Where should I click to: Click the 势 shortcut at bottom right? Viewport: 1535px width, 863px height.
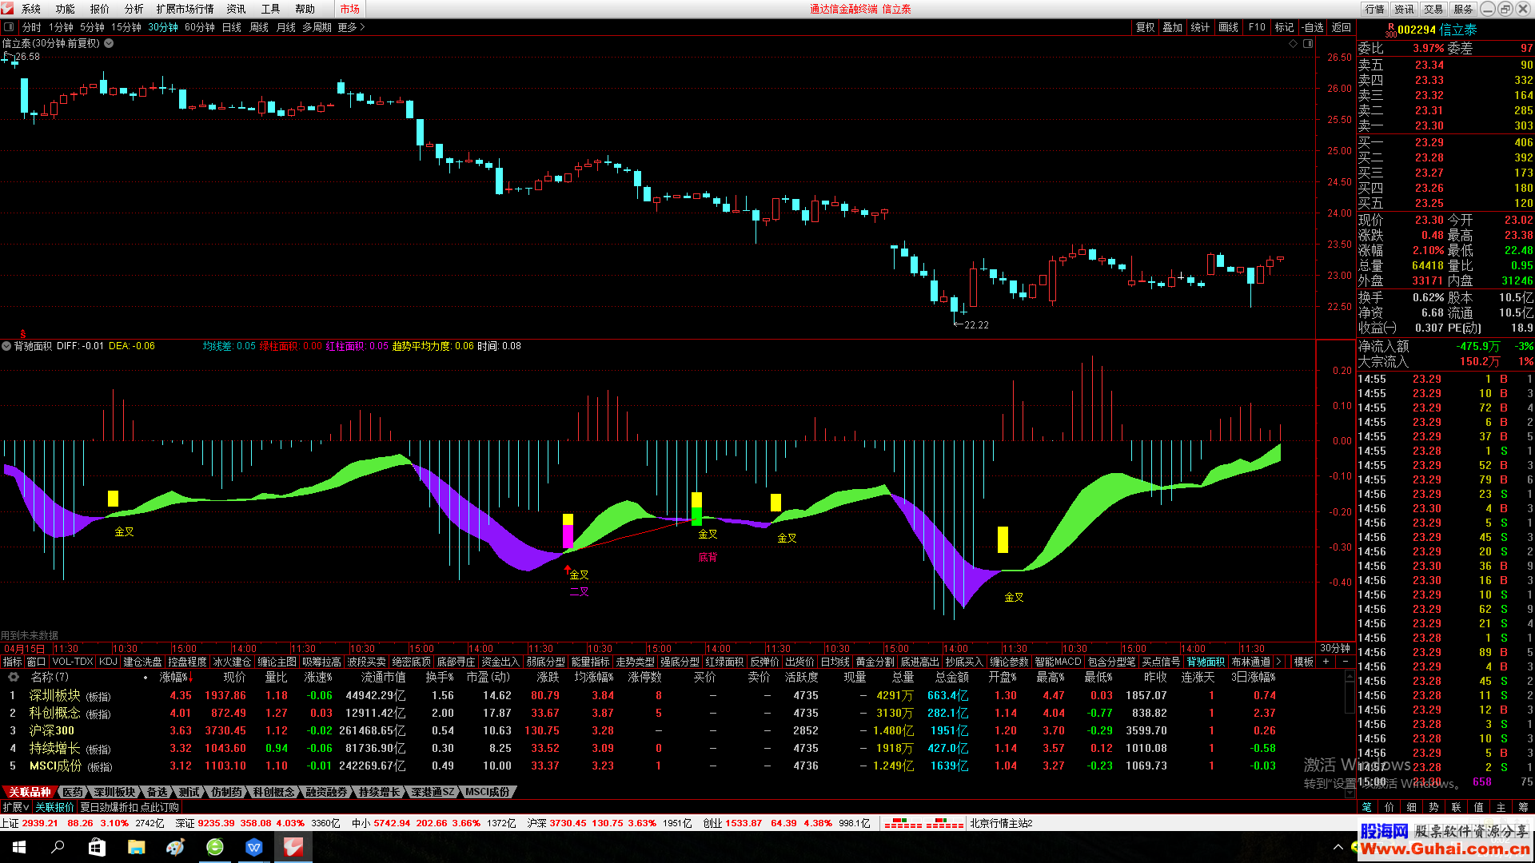(x=1434, y=807)
